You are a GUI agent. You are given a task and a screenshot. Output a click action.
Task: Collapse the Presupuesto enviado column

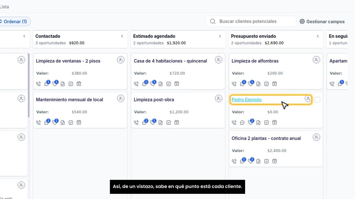(x=318, y=36)
